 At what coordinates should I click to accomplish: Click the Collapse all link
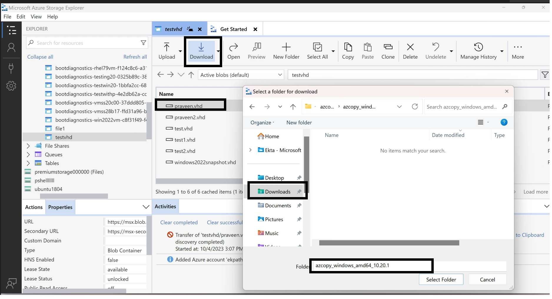coord(40,57)
